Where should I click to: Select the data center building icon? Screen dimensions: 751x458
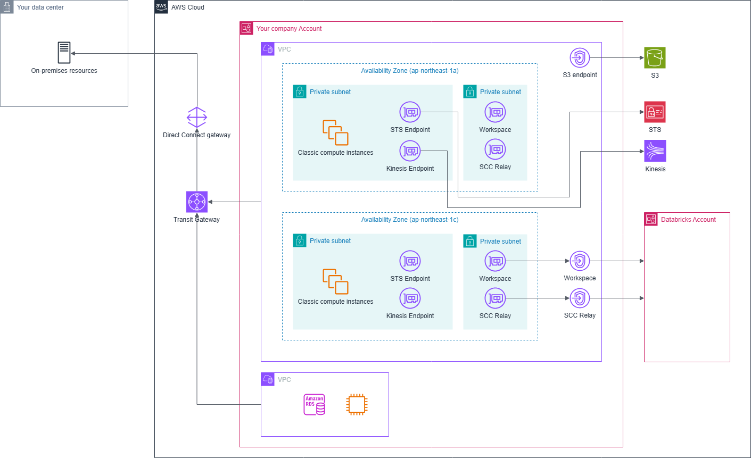(7, 7)
